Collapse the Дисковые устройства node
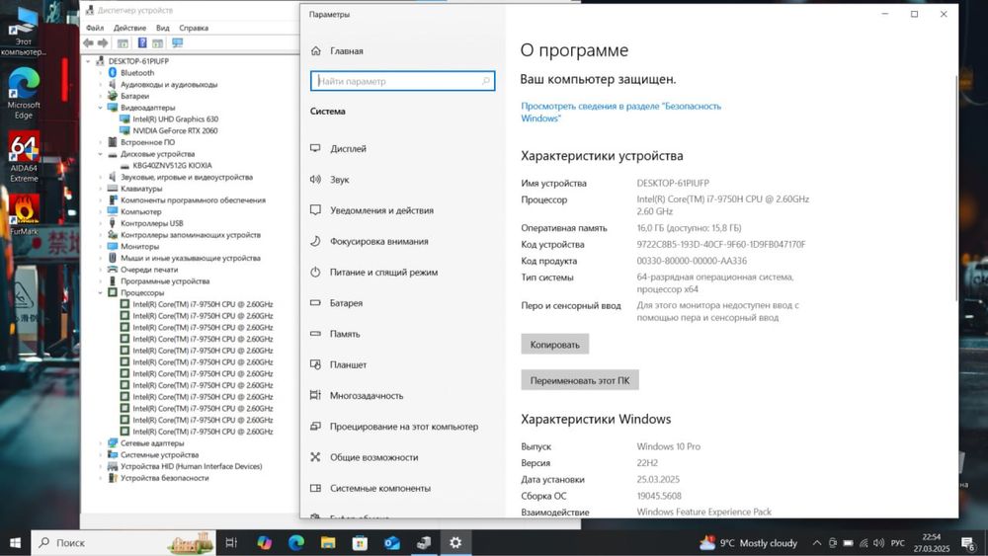The image size is (988, 556). 100,154
